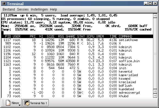159x108 pixels.
Task: Click the terminal icon in the title bar
Action: tap(4, 4)
